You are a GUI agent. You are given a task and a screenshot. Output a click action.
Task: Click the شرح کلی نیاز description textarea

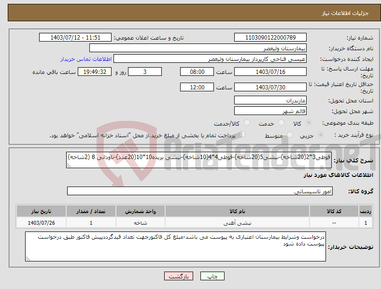tap(199, 160)
